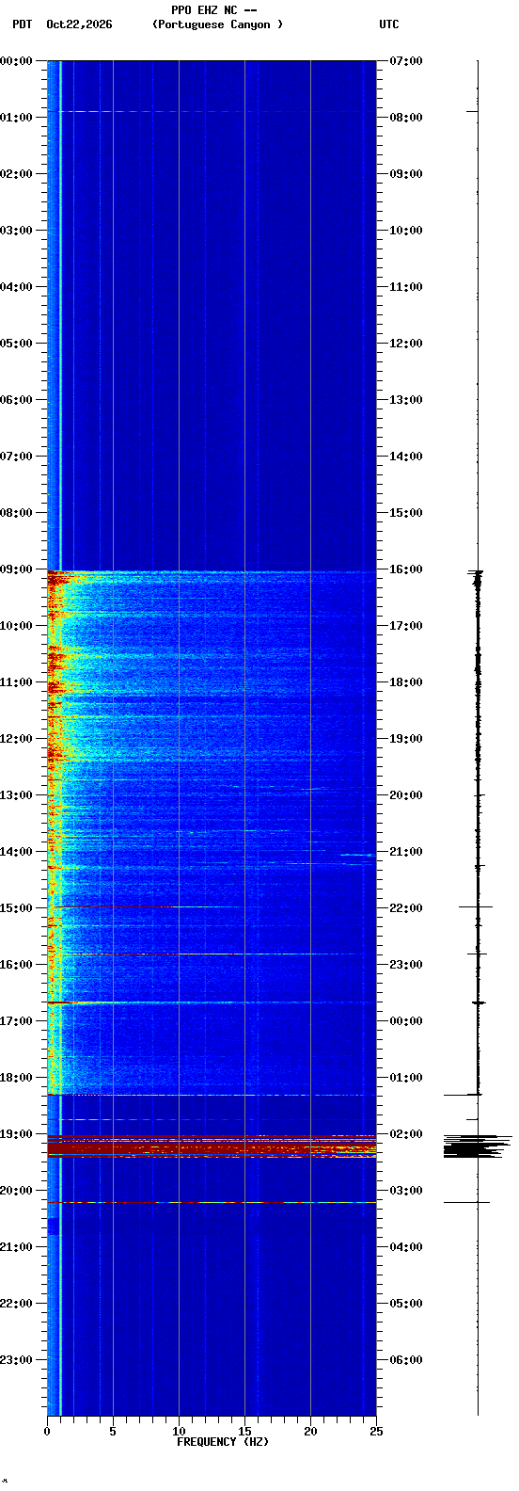Screen dimensions: 519x1491
Task: Click the UTC time label '08:00'
Action: pyautogui.click(x=405, y=118)
